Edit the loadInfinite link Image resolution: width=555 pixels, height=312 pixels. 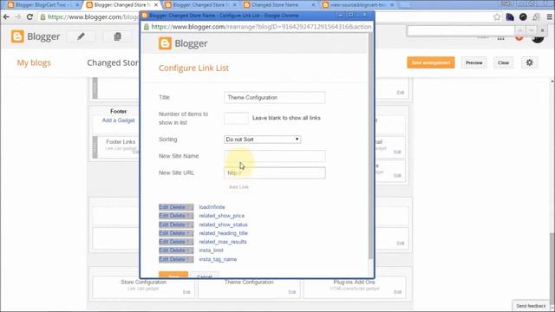163,207
